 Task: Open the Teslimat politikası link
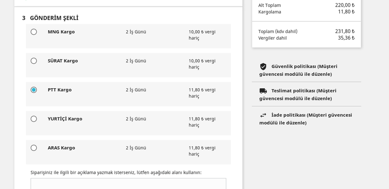(298, 94)
